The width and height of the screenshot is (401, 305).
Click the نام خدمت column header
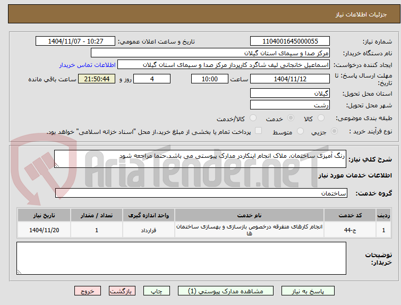(x=249, y=215)
